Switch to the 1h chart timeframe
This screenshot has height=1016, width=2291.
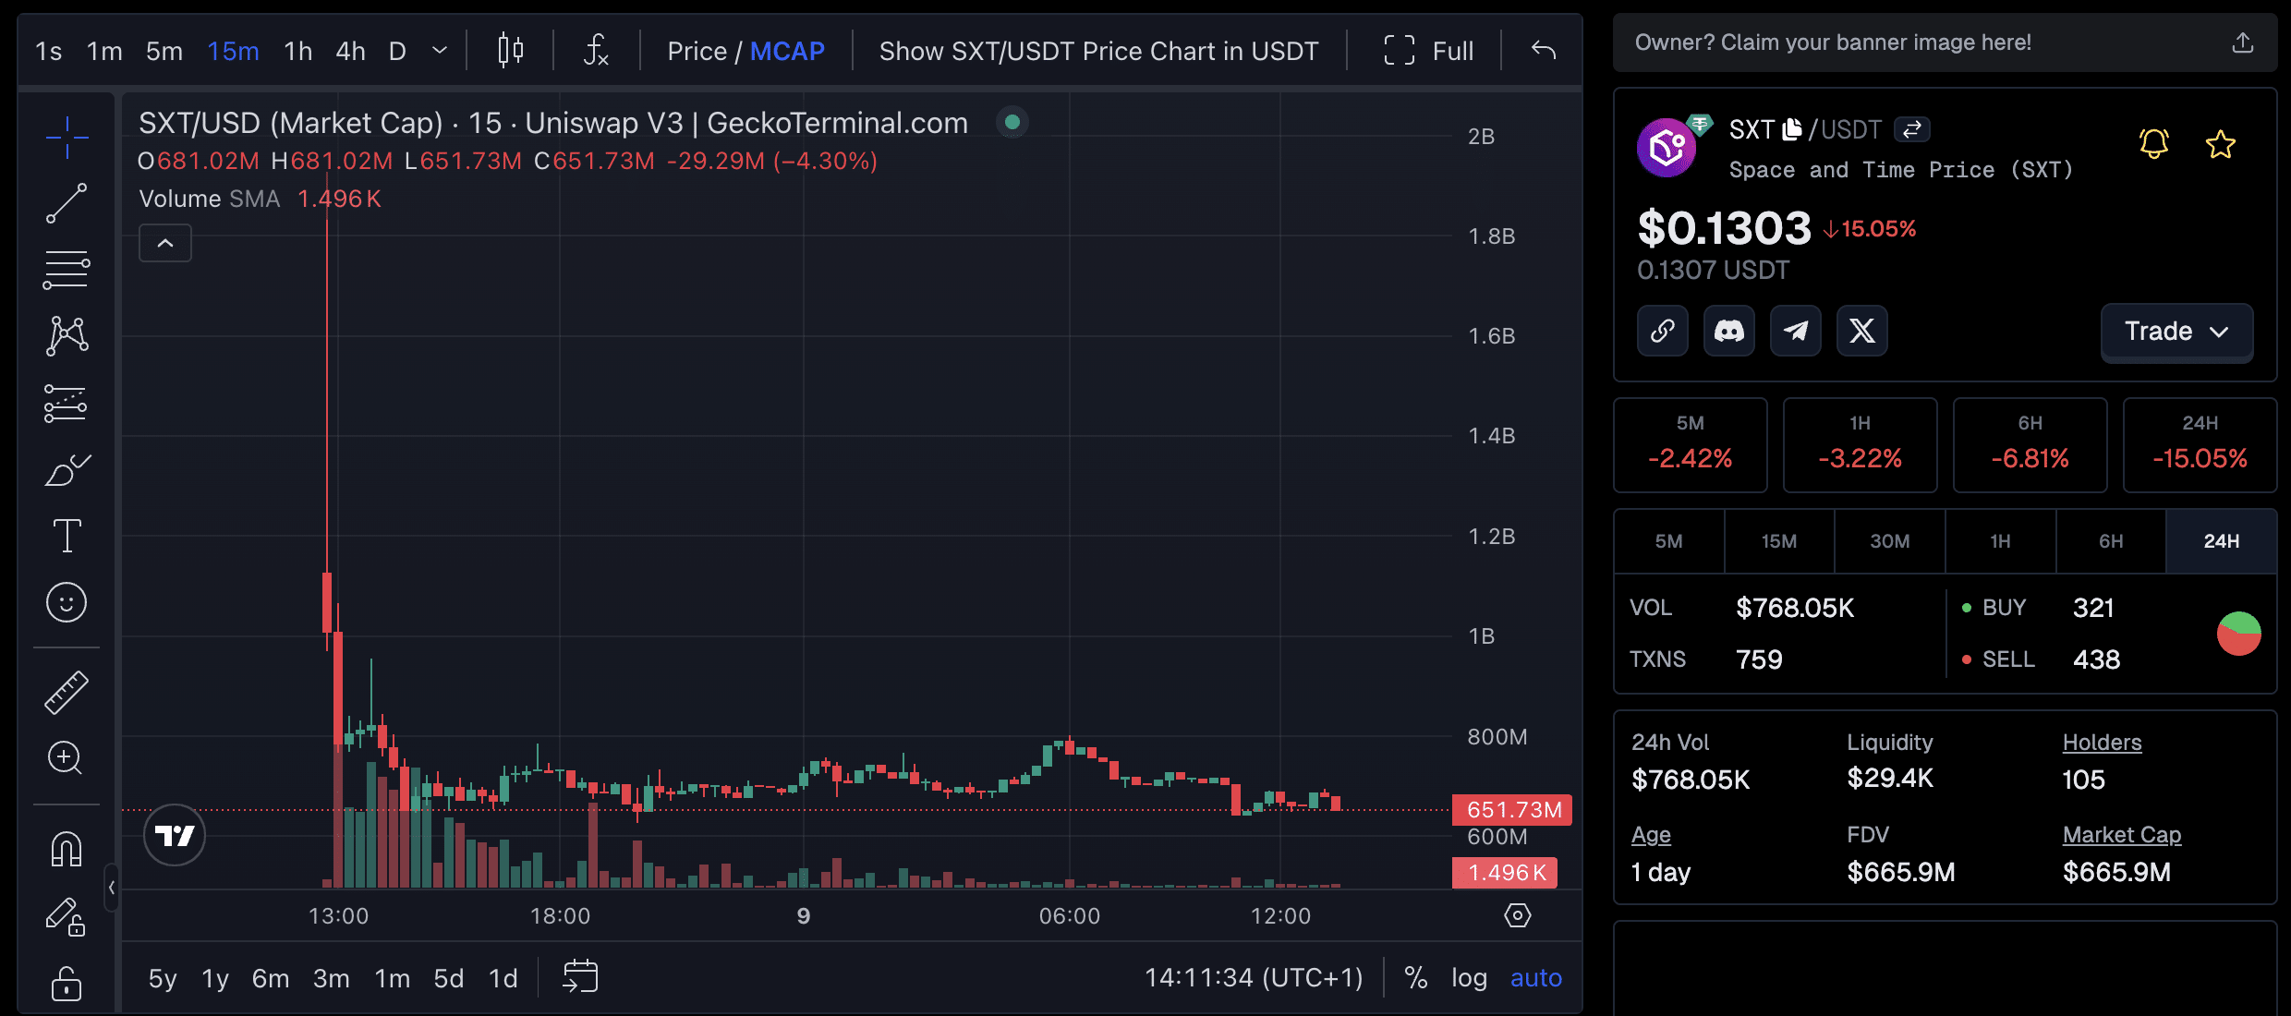click(x=297, y=51)
